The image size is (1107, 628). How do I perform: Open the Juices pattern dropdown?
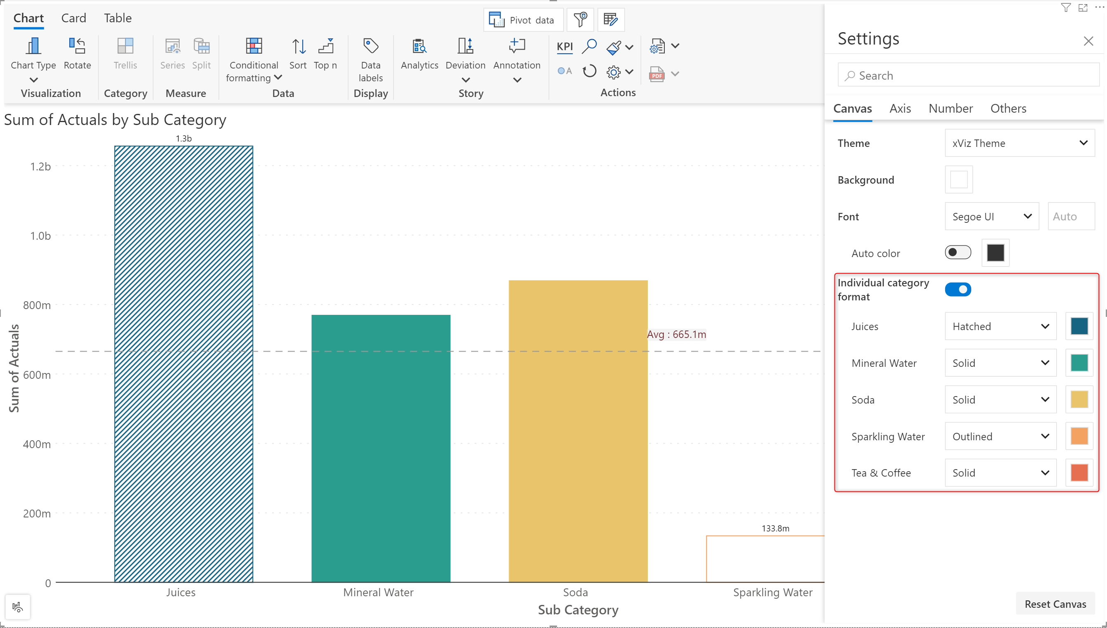point(1000,326)
